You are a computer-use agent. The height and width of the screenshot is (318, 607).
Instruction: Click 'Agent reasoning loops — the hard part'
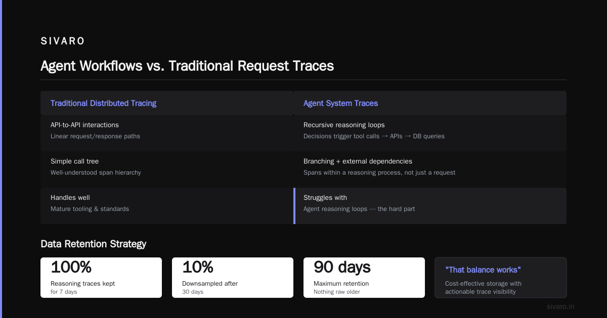tap(359, 209)
